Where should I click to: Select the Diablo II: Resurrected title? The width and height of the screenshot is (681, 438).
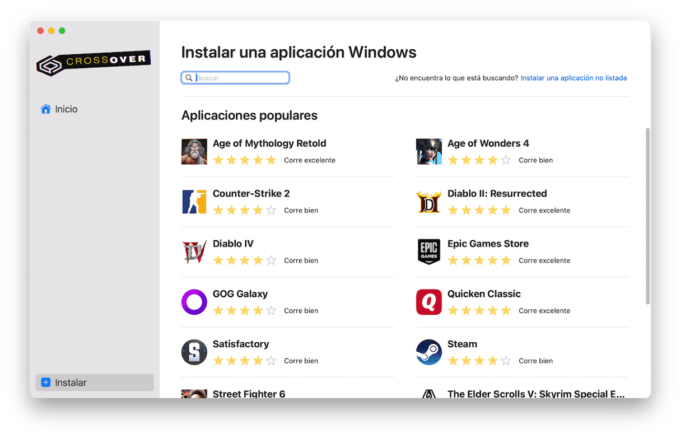coord(497,193)
